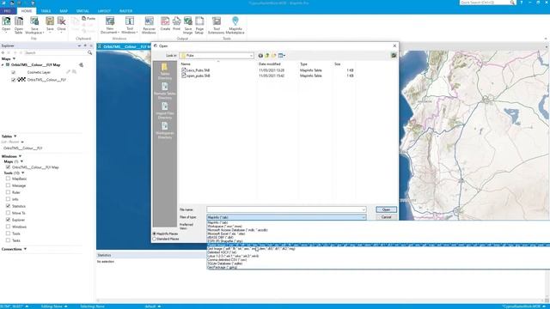Click the Open button in the dialog
Viewport: 550px width, 309px height.
[x=386, y=209]
